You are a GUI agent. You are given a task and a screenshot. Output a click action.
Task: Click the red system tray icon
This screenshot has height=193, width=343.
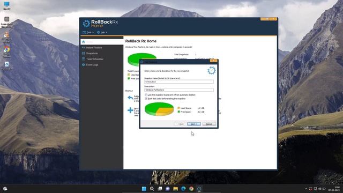(x=310, y=189)
